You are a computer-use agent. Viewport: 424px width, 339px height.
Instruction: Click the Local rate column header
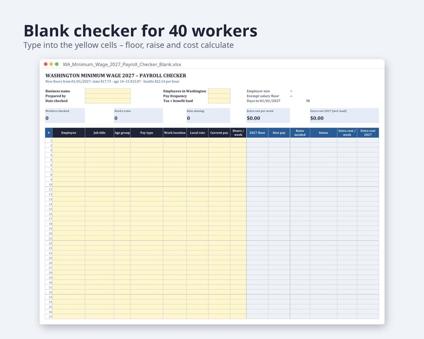[198, 133]
